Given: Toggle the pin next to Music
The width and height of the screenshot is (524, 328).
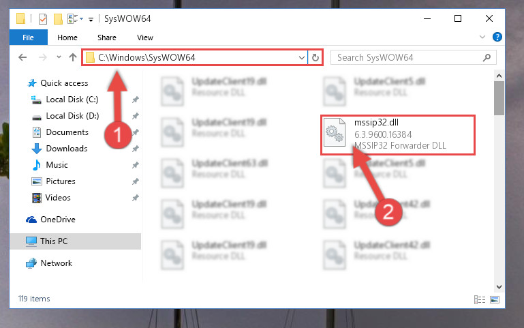Looking at the screenshot, I should tap(136, 165).
